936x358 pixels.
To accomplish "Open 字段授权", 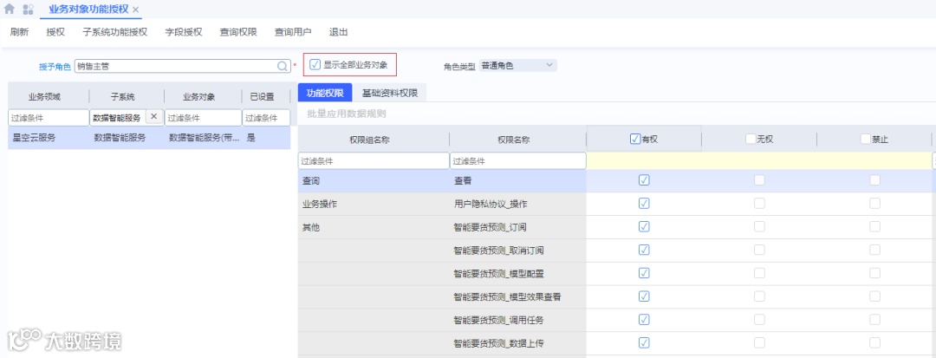I will (184, 32).
